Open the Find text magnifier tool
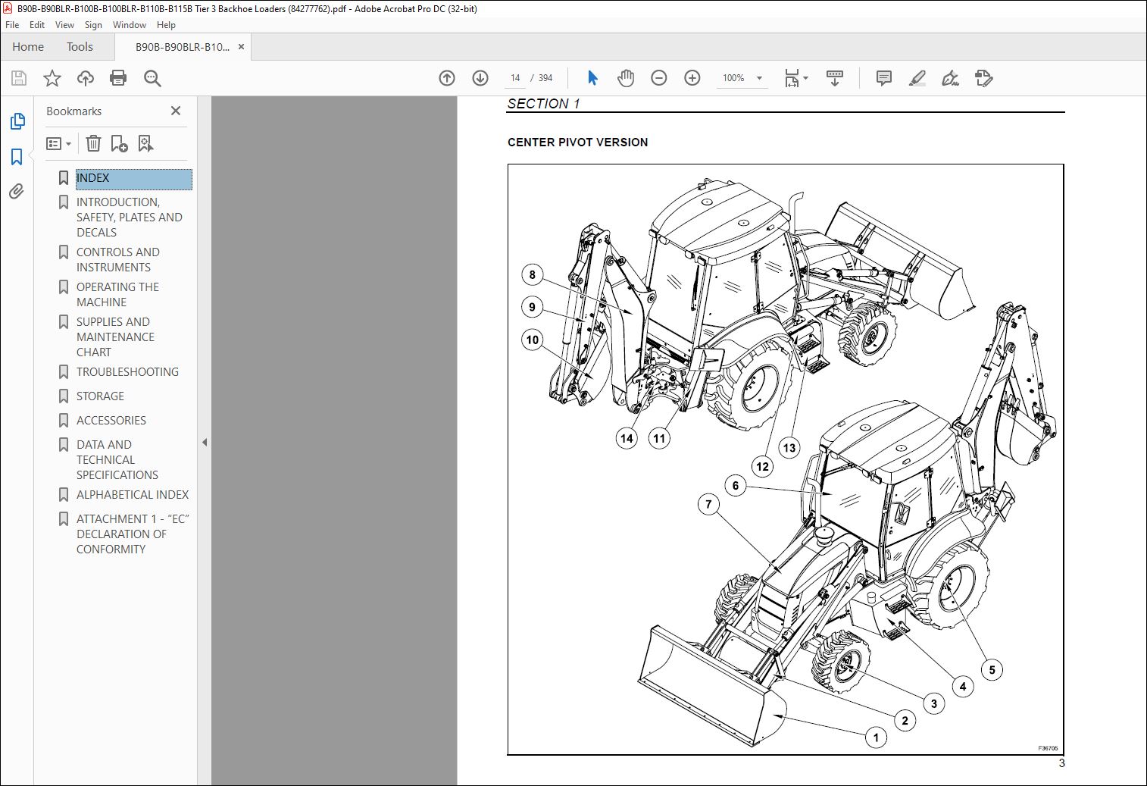This screenshot has height=786, width=1147. [152, 78]
